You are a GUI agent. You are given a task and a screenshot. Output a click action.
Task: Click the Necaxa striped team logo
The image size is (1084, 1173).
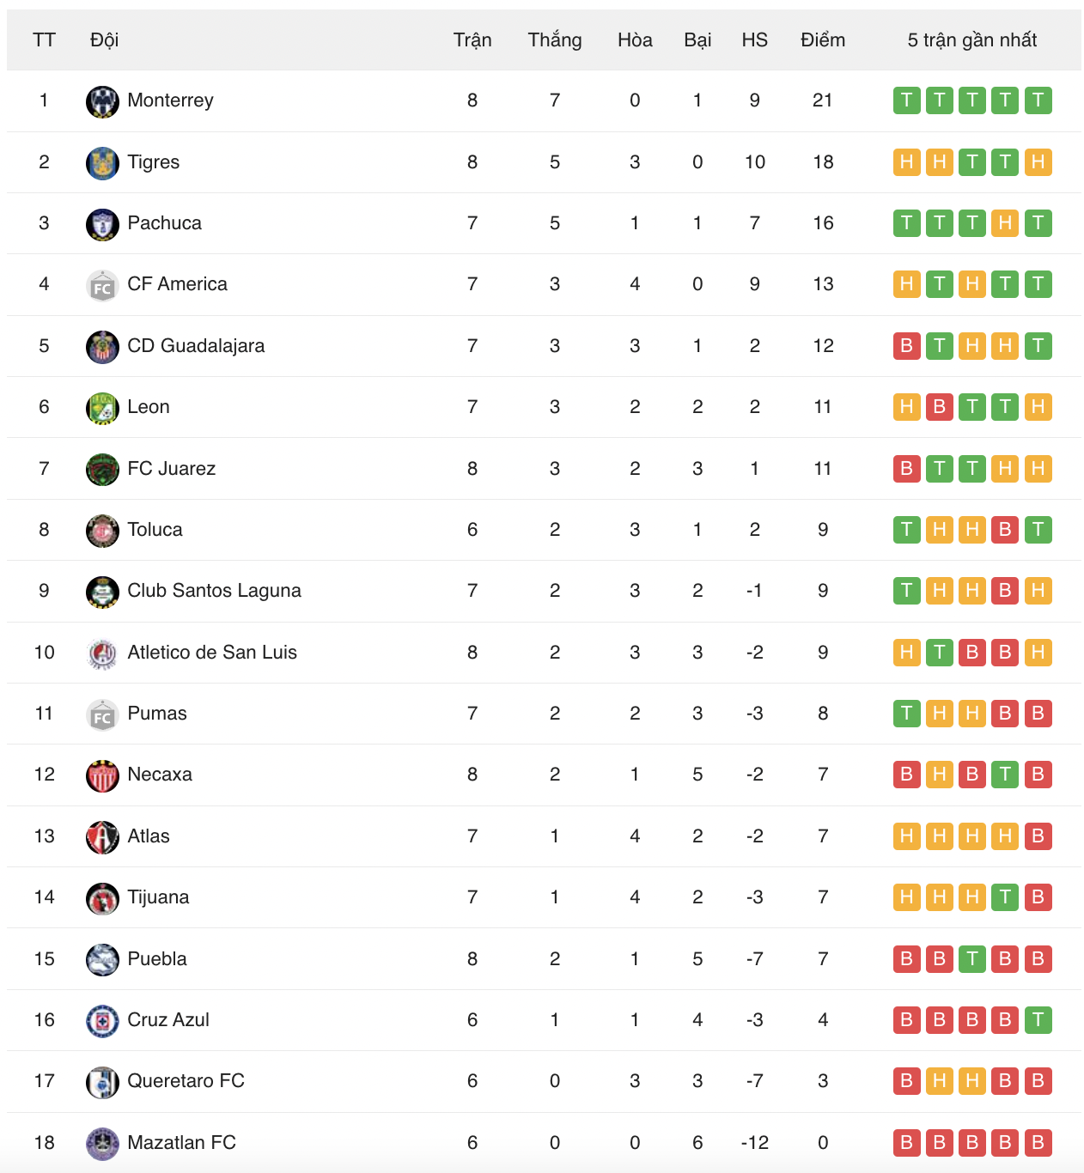point(102,775)
